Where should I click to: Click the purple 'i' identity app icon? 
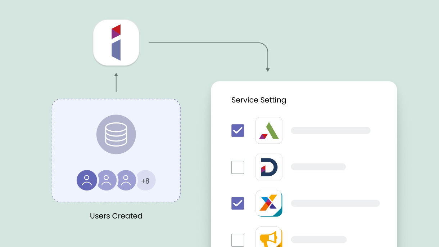coord(116,42)
